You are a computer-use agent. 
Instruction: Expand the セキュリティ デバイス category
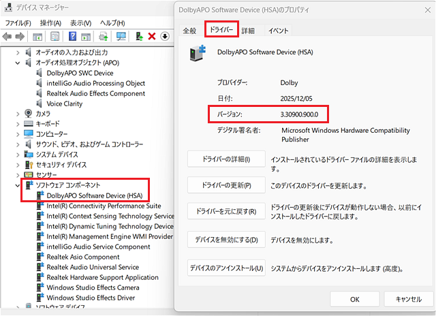pyautogui.click(x=18, y=165)
